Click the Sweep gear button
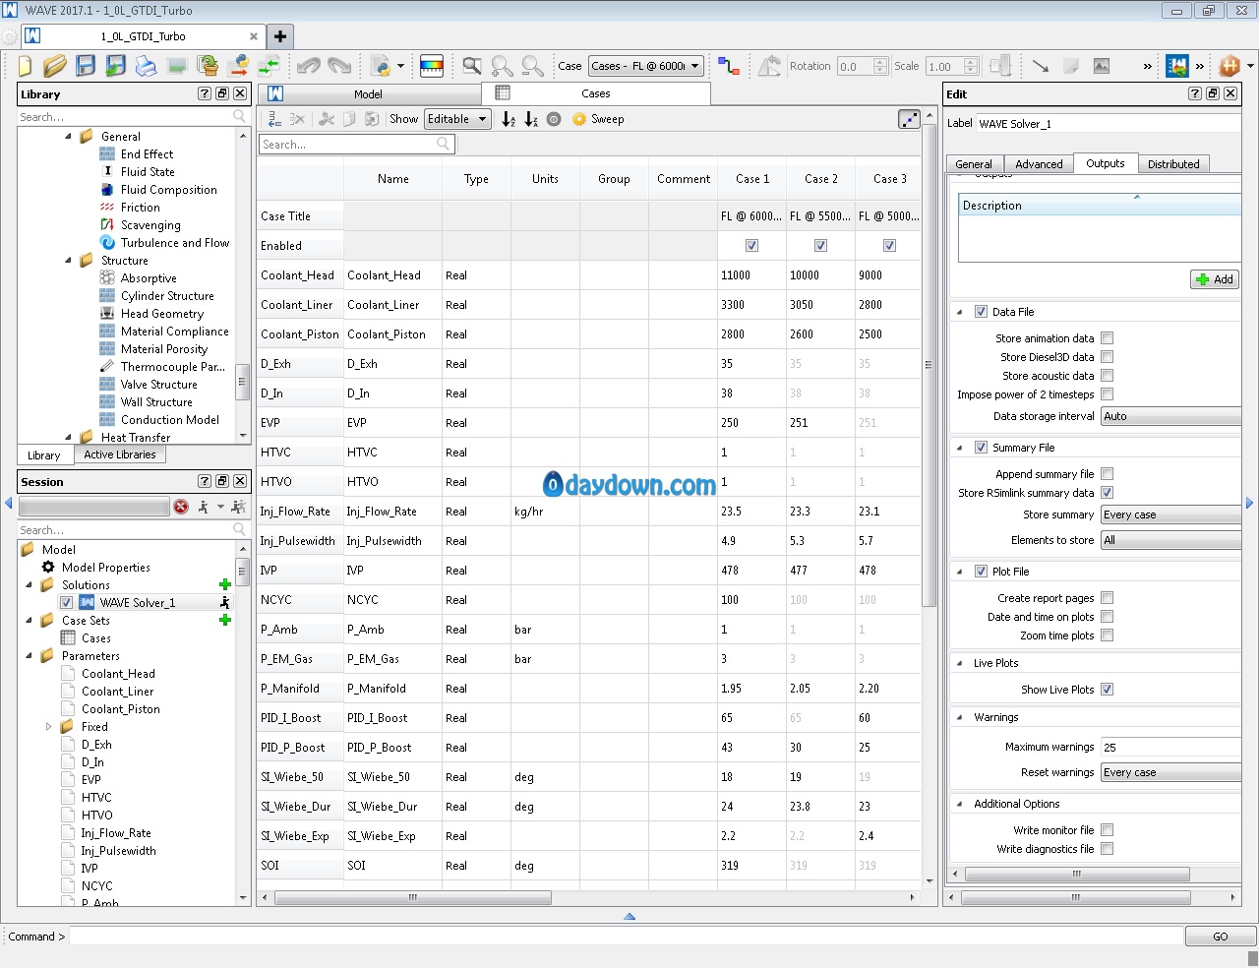Image resolution: width=1259 pixels, height=968 pixels. 598,119
